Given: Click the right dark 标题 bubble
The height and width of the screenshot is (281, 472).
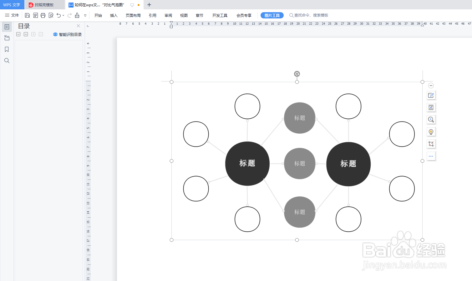Looking at the screenshot, I should [348, 164].
